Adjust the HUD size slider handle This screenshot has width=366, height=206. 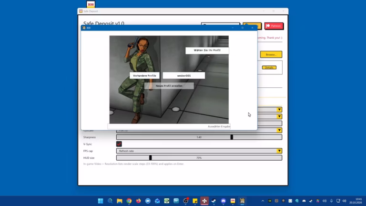150,158
